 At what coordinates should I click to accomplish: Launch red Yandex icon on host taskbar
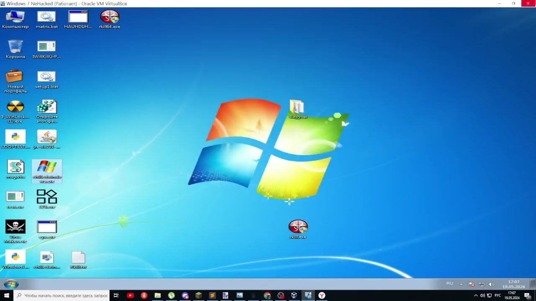click(144, 296)
